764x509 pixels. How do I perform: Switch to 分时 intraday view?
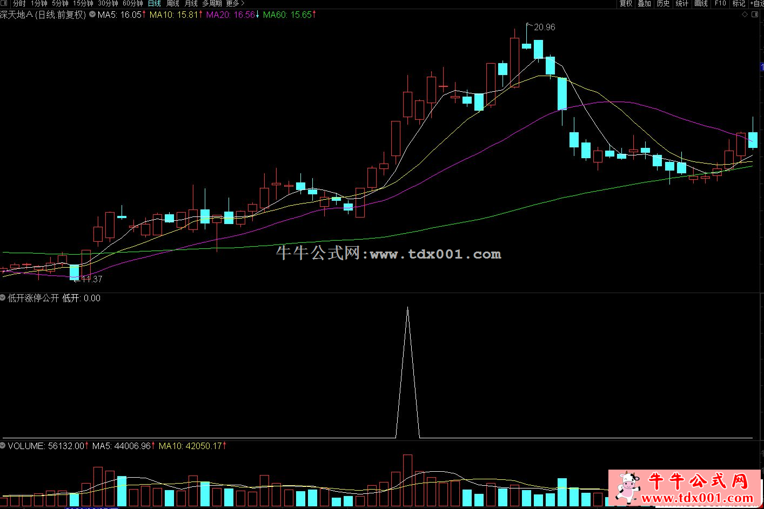19,3
